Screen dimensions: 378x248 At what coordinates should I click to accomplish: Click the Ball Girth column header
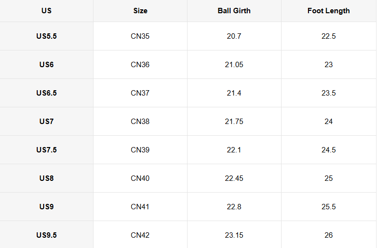(x=234, y=11)
